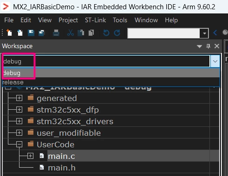This screenshot has height=176, width=228.
Task: Open the Help menu
Action: [x=171, y=20]
